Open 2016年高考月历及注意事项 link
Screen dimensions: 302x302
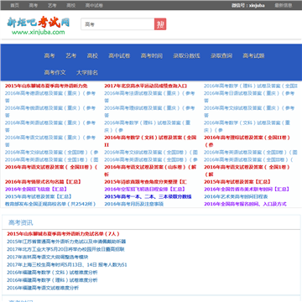pyautogui.click(x=134, y=204)
